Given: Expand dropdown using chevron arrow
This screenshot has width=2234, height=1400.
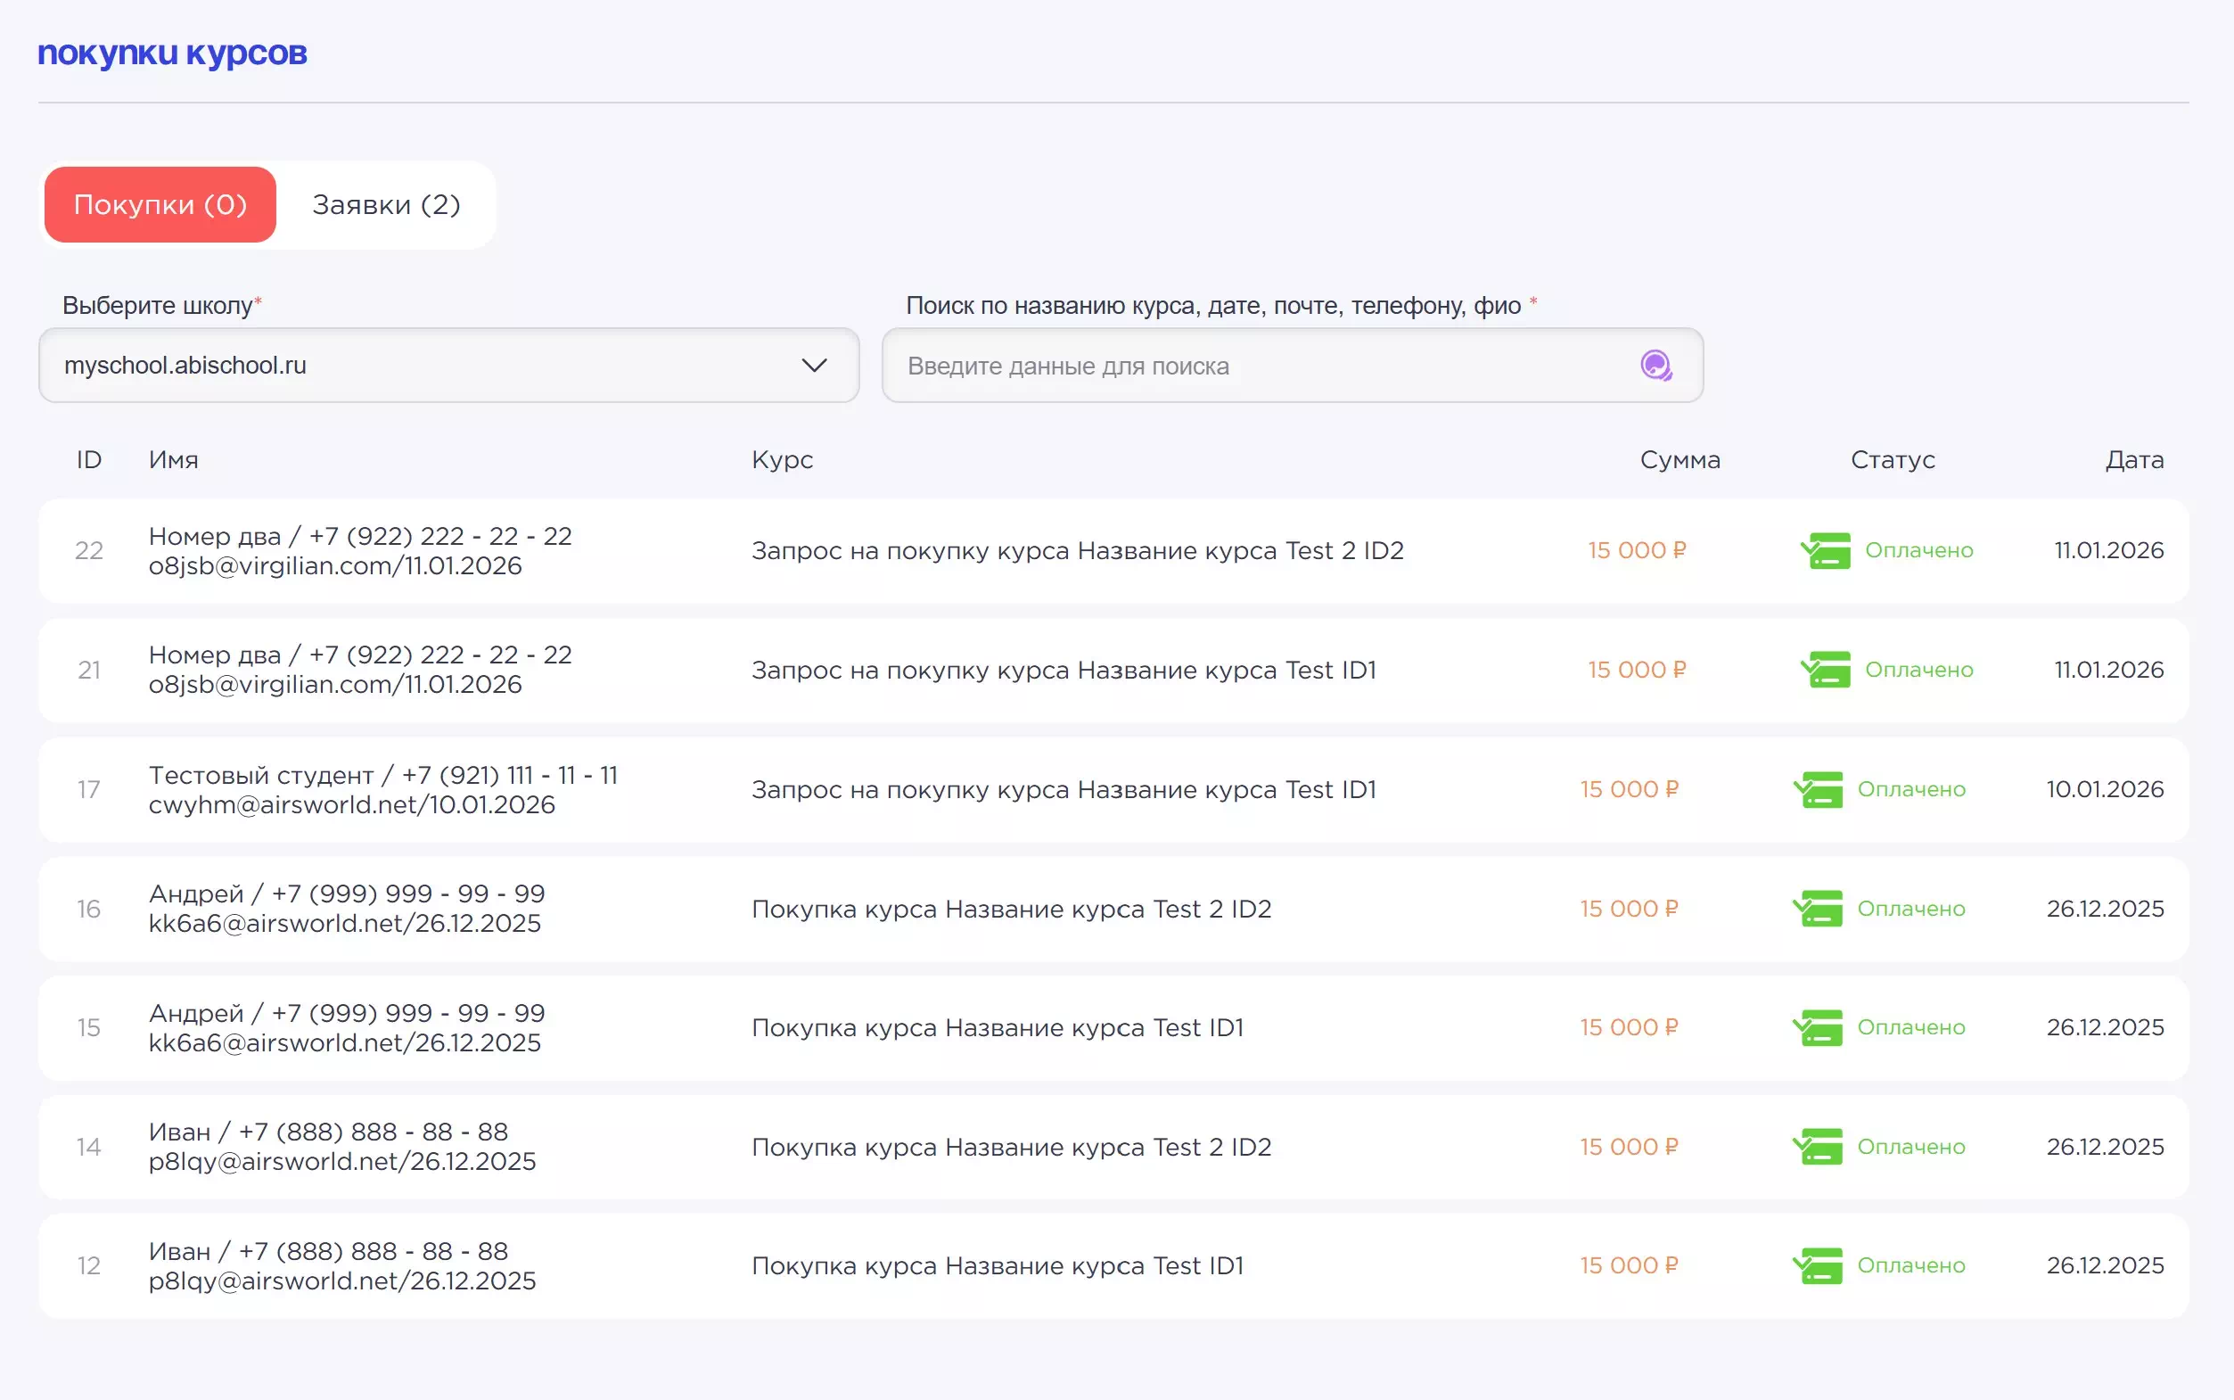Looking at the screenshot, I should [x=813, y=366].
